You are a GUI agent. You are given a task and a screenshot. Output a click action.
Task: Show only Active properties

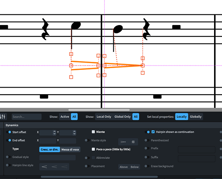pyautogui.click(x=65, y=117)
